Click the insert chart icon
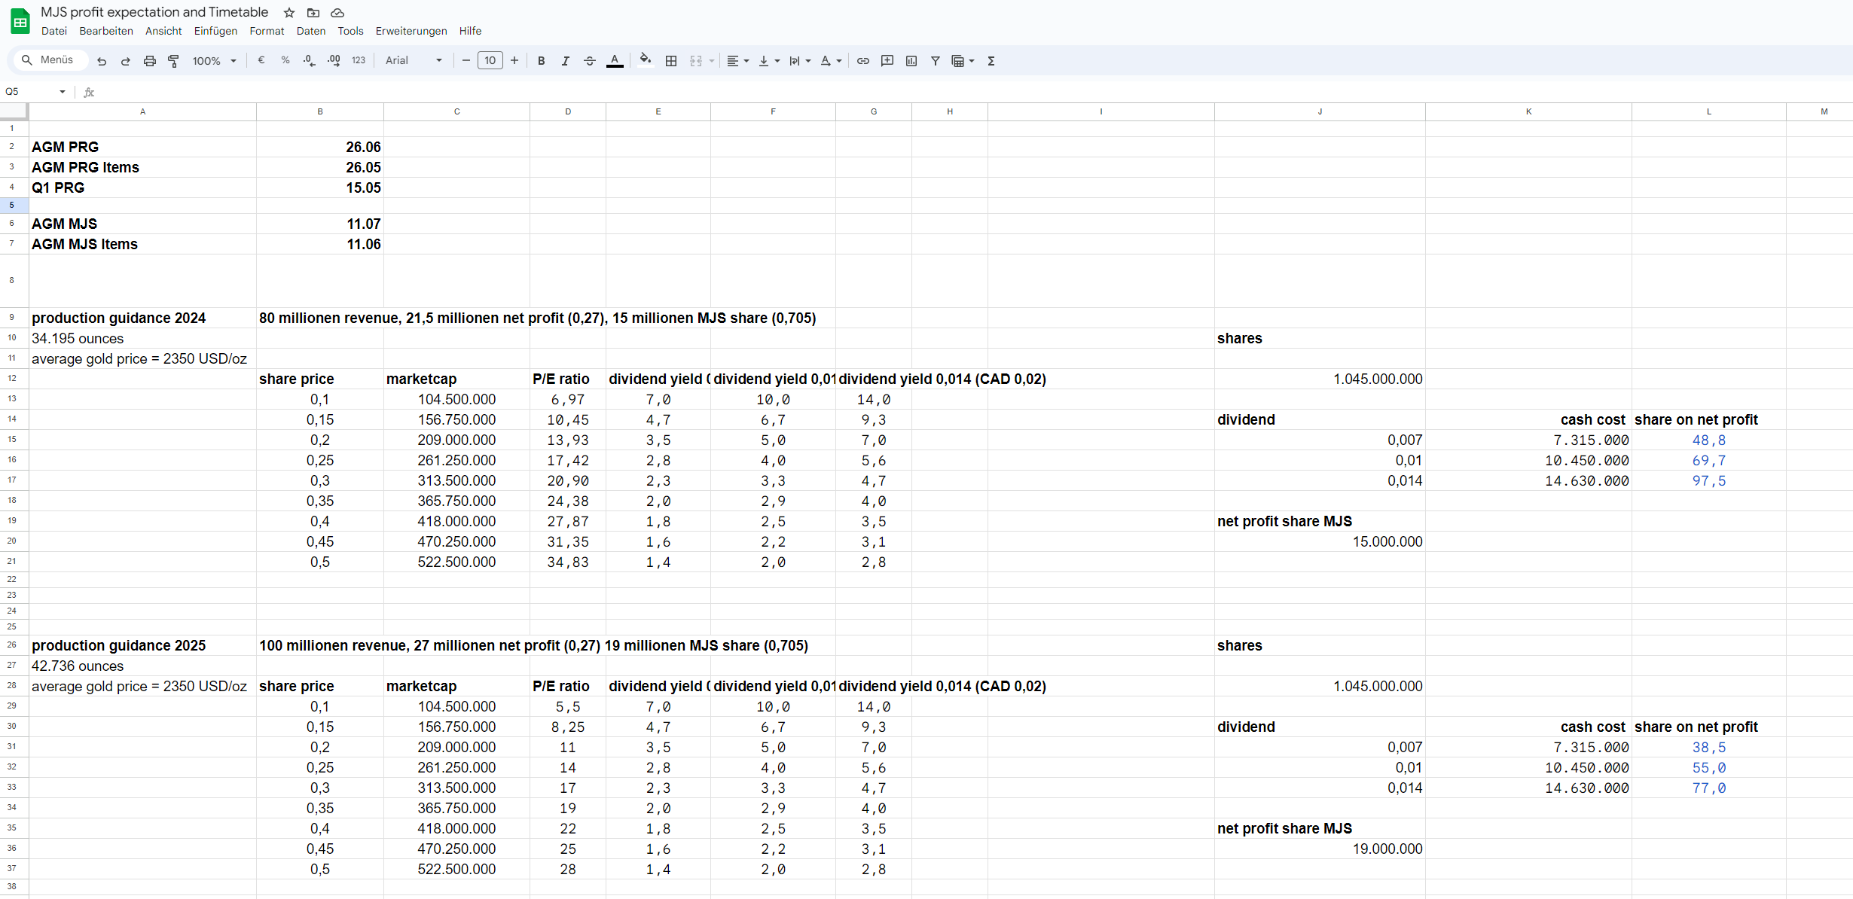The image size is (1853, 899). [x=911, y=61]
